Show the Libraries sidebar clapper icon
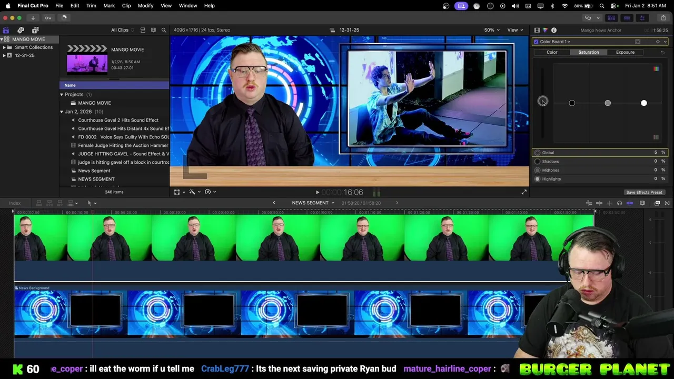674x379 pixels. (x=6, y=30)
